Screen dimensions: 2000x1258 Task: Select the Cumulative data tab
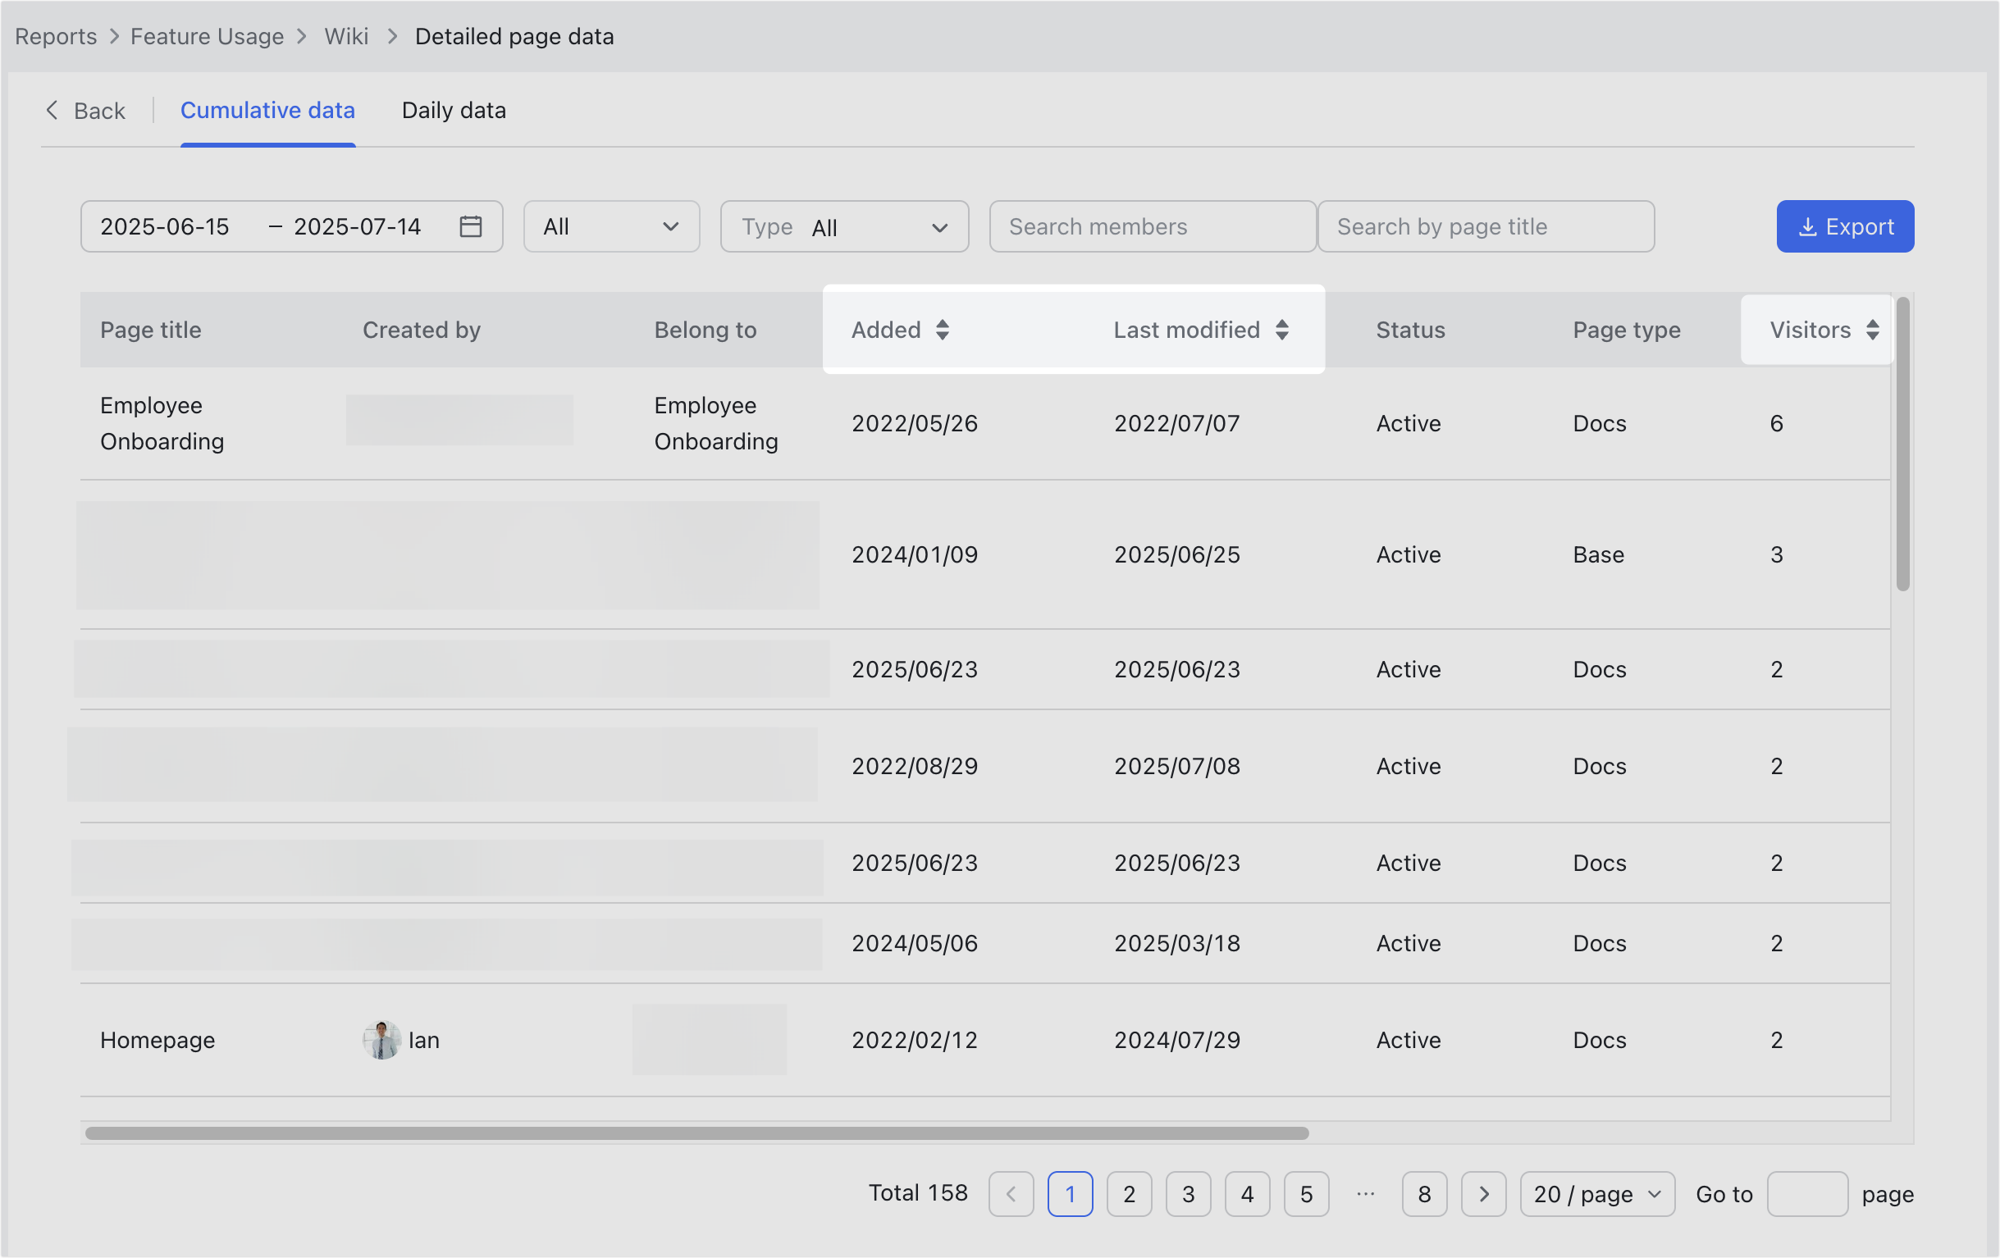point(267,111)
